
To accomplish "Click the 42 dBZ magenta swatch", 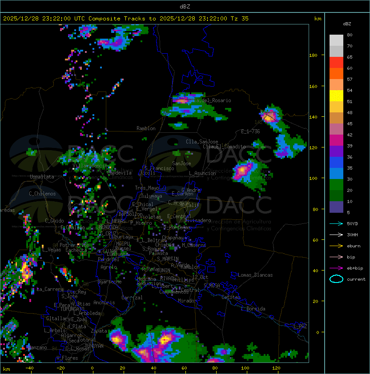I will 336,140.
